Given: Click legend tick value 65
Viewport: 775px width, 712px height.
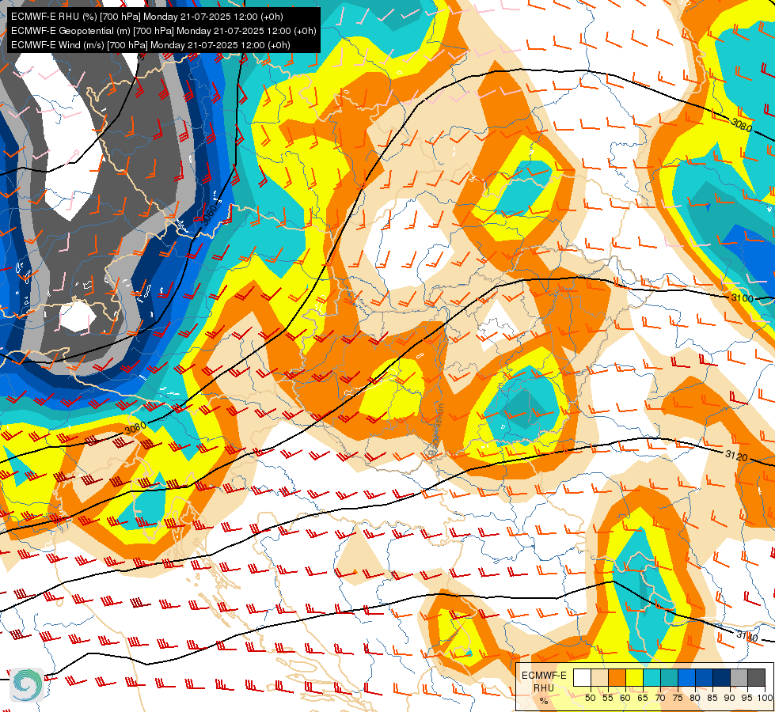Looking at the screenshot, I should coord(643,699).
